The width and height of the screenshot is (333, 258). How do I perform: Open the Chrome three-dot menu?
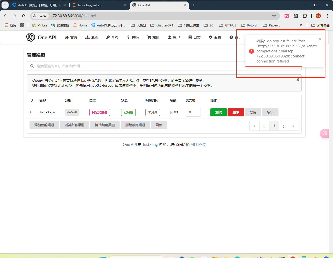click(327, 16)
